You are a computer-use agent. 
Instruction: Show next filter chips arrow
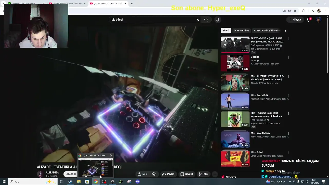click(285, 31)
